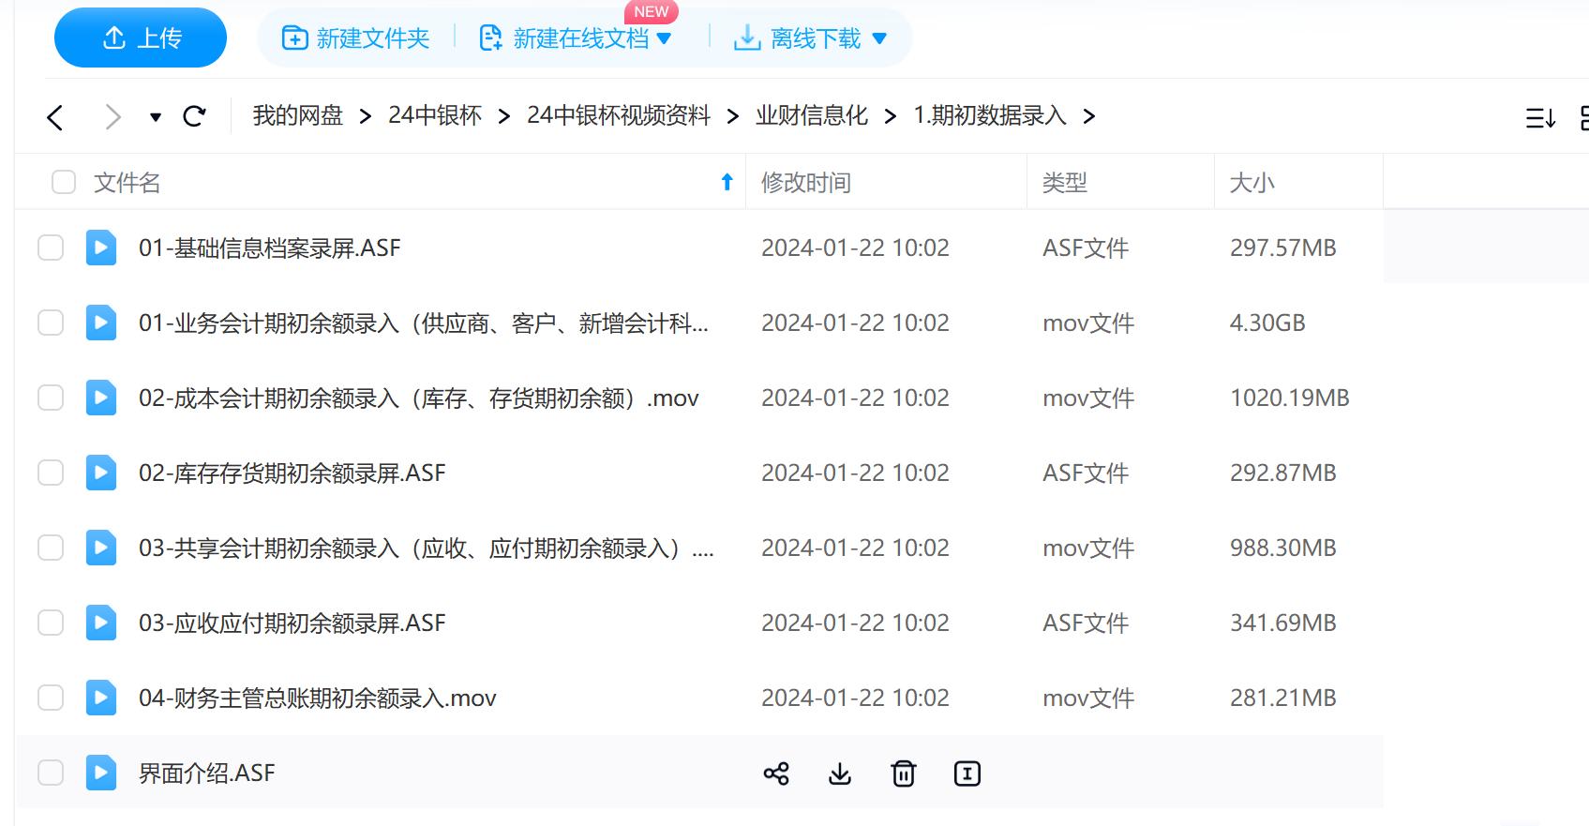Select the checkbox for 03-应收应付期初余额录屏.ASF

point(51,623)
